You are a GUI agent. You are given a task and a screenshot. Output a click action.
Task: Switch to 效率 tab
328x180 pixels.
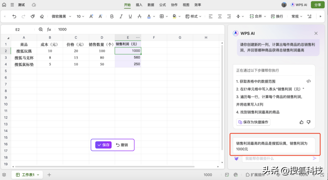(x=198, y=5)
